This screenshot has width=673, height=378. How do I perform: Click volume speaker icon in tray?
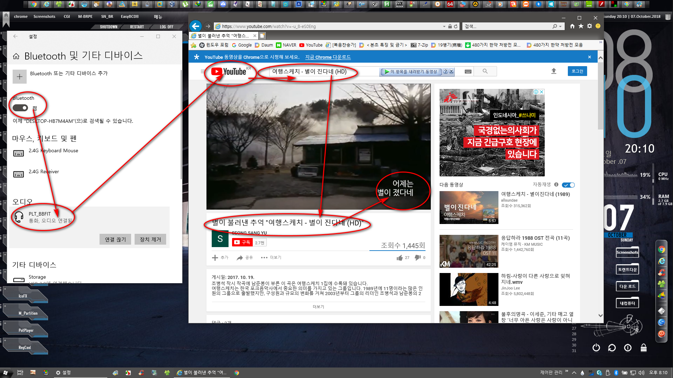[x=641, y=373]
